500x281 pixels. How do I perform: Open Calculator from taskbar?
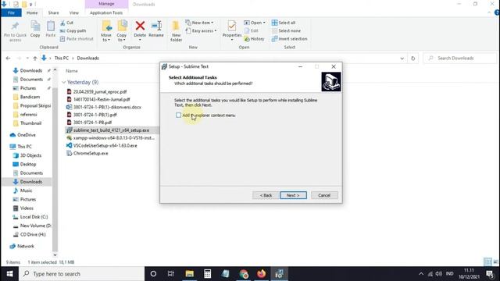coord(207,274)
